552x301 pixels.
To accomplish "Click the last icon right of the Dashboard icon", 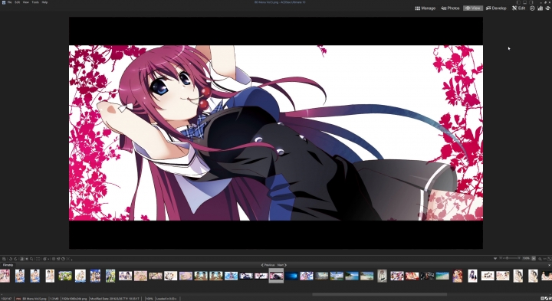I will 547,8.
